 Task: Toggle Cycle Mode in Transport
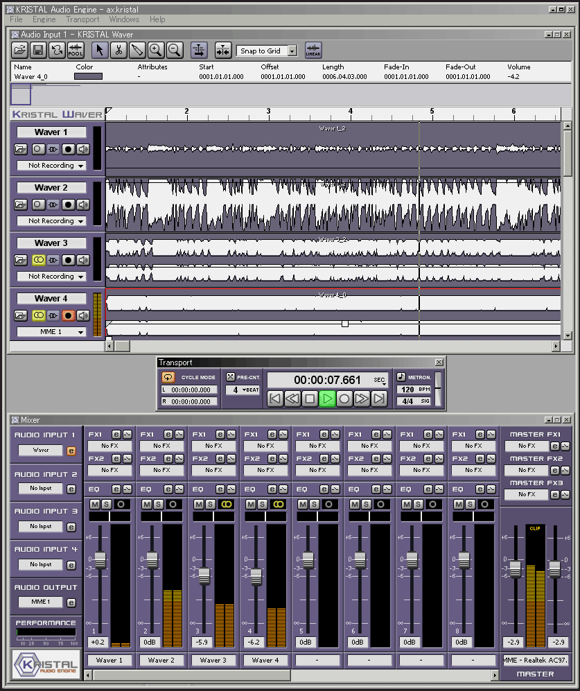pyautogui.click(x=168, y=378)
